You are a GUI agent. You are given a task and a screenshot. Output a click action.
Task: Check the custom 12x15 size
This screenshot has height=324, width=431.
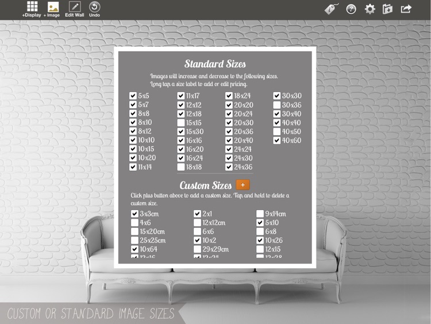[260, 249]
